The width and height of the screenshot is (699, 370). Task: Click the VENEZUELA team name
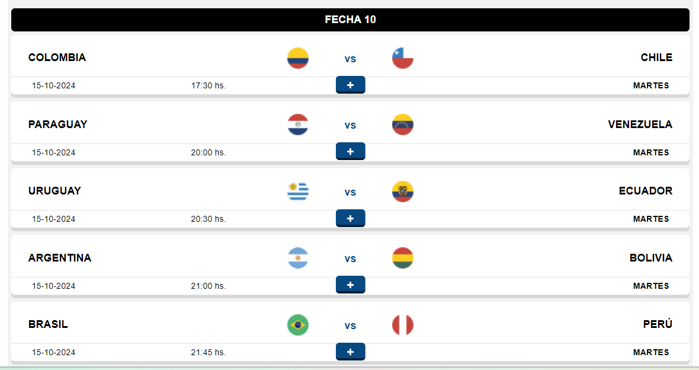click(640, 124)
